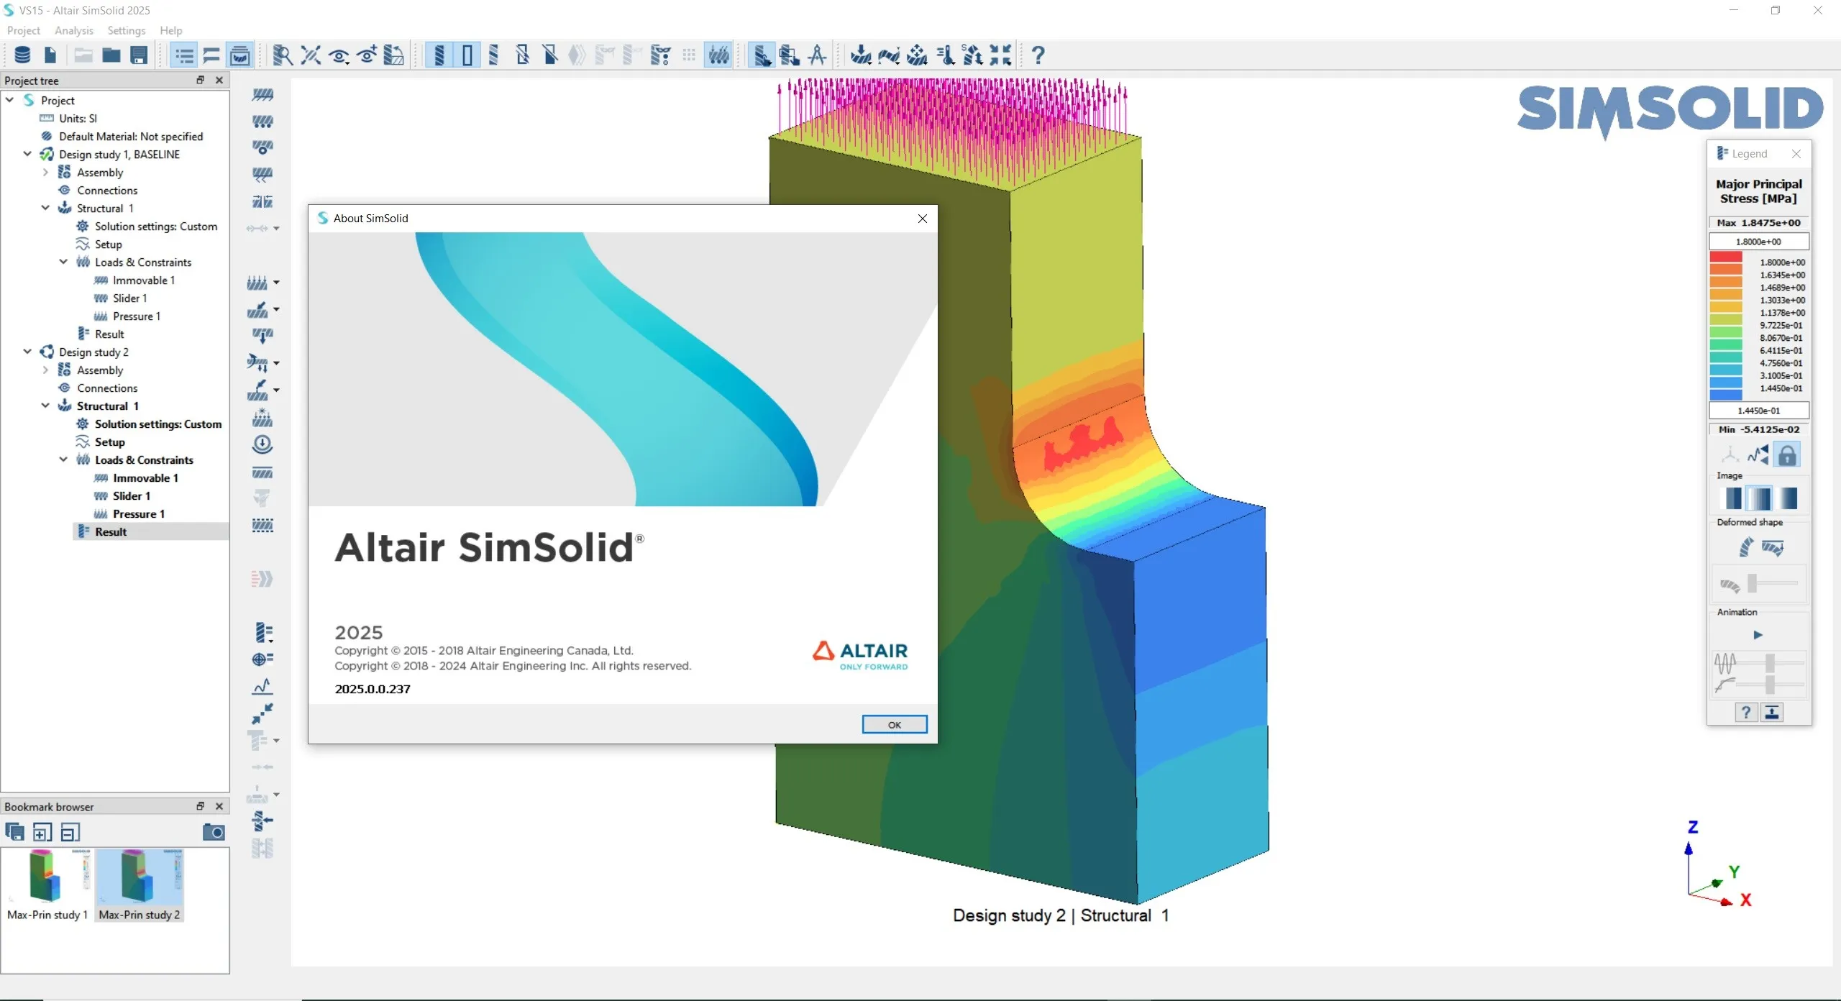The width and height of the screenshot is (1841, 1001).
Task: Save the project with floppy disk icon
Action: coord(139,55)
